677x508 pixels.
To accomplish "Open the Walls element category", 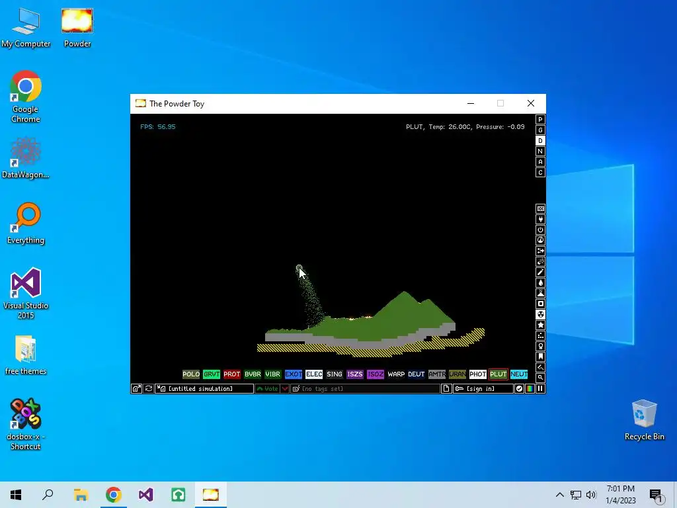I will coord(540,208).
